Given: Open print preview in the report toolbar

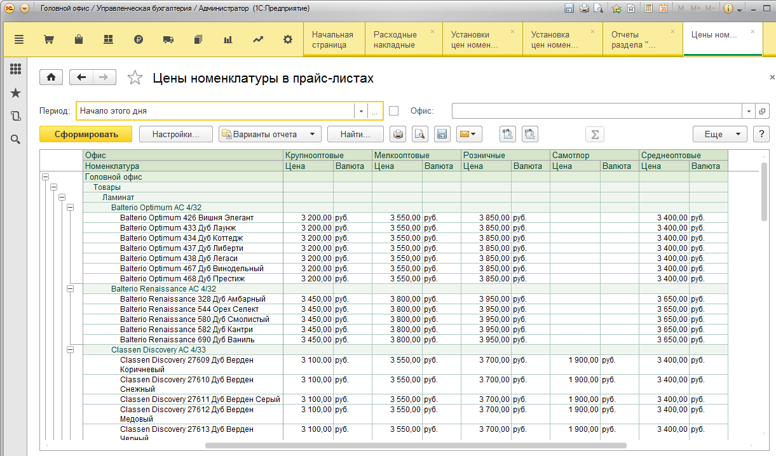Looking at the screenshot, I should click(419, 134).
